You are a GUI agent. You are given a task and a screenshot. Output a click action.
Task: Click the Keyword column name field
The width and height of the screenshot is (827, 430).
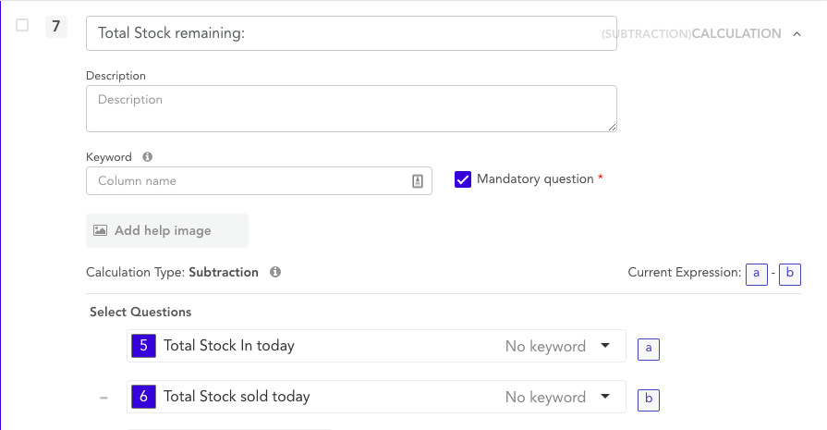coord(248,181)
